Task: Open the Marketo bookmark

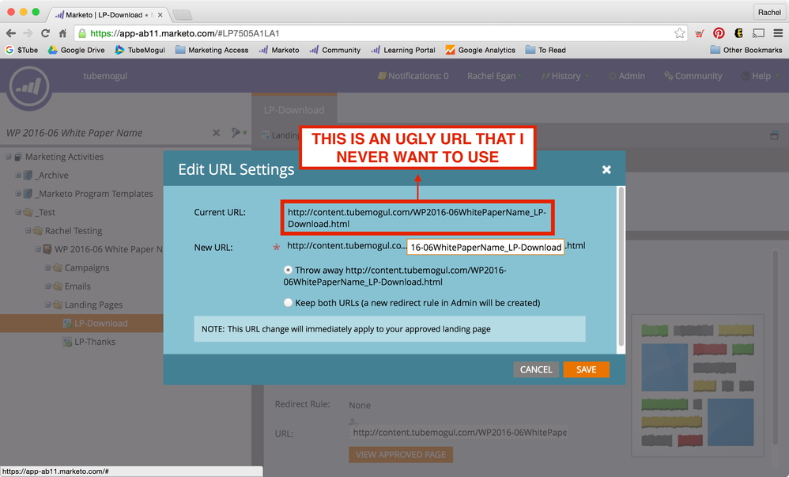Action: click(279, 50)
